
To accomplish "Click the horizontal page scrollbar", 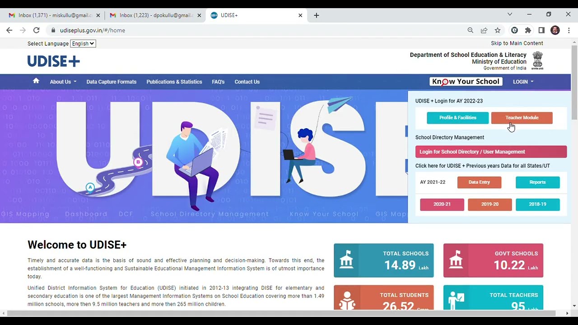I will pyautogui.click(x=282, y=313).
